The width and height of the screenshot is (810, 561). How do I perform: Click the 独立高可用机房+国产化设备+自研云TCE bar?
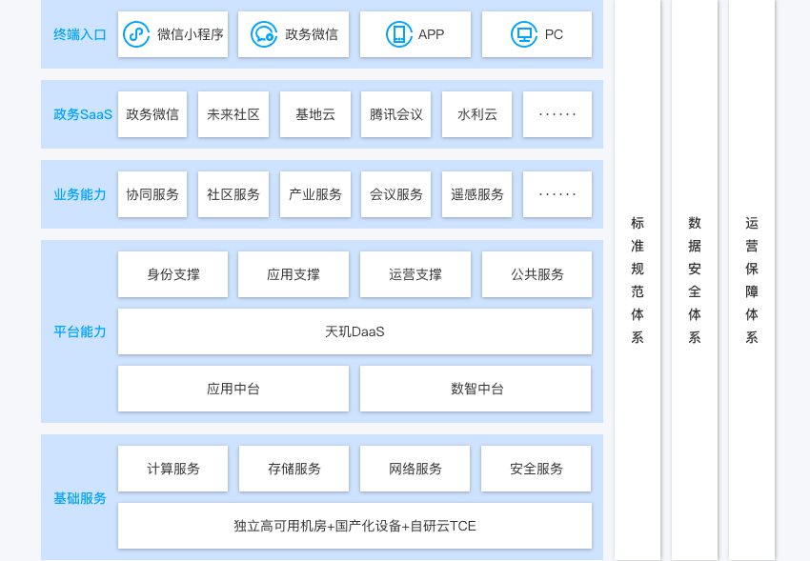pyautogui.click(x=354, y=526)
